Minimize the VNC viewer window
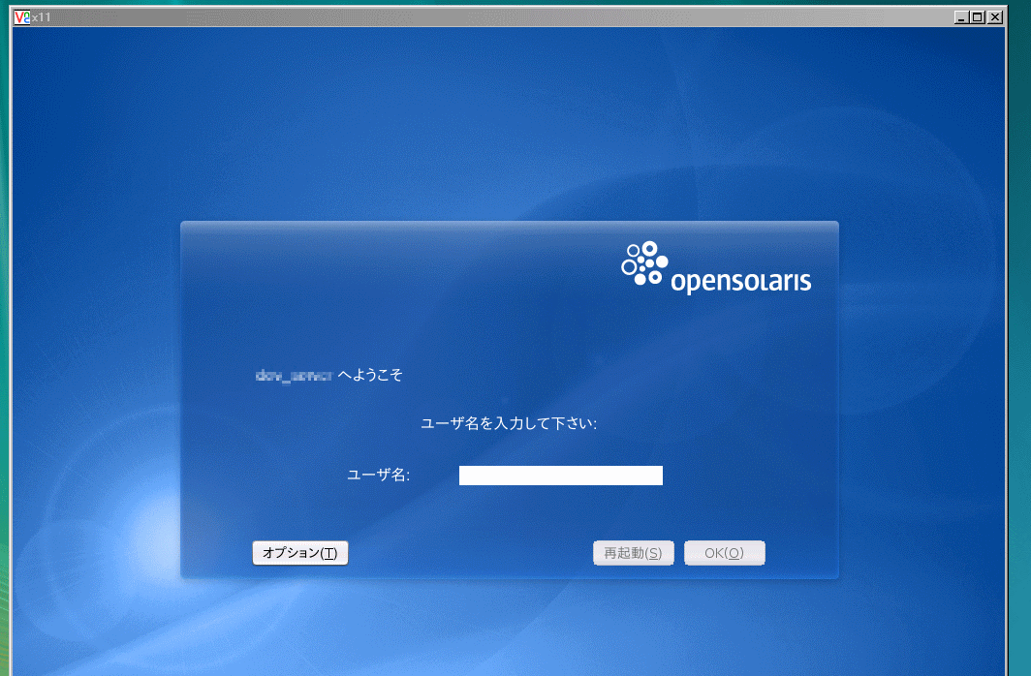The width and height of the screenshot is (1031, 676). (x=960, y=17)
